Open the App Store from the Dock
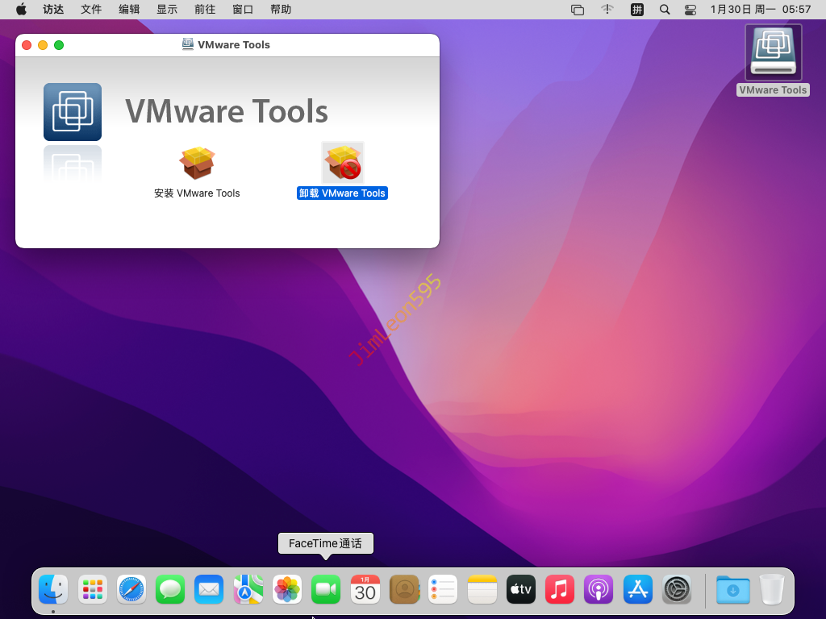 tap(637, 590)
